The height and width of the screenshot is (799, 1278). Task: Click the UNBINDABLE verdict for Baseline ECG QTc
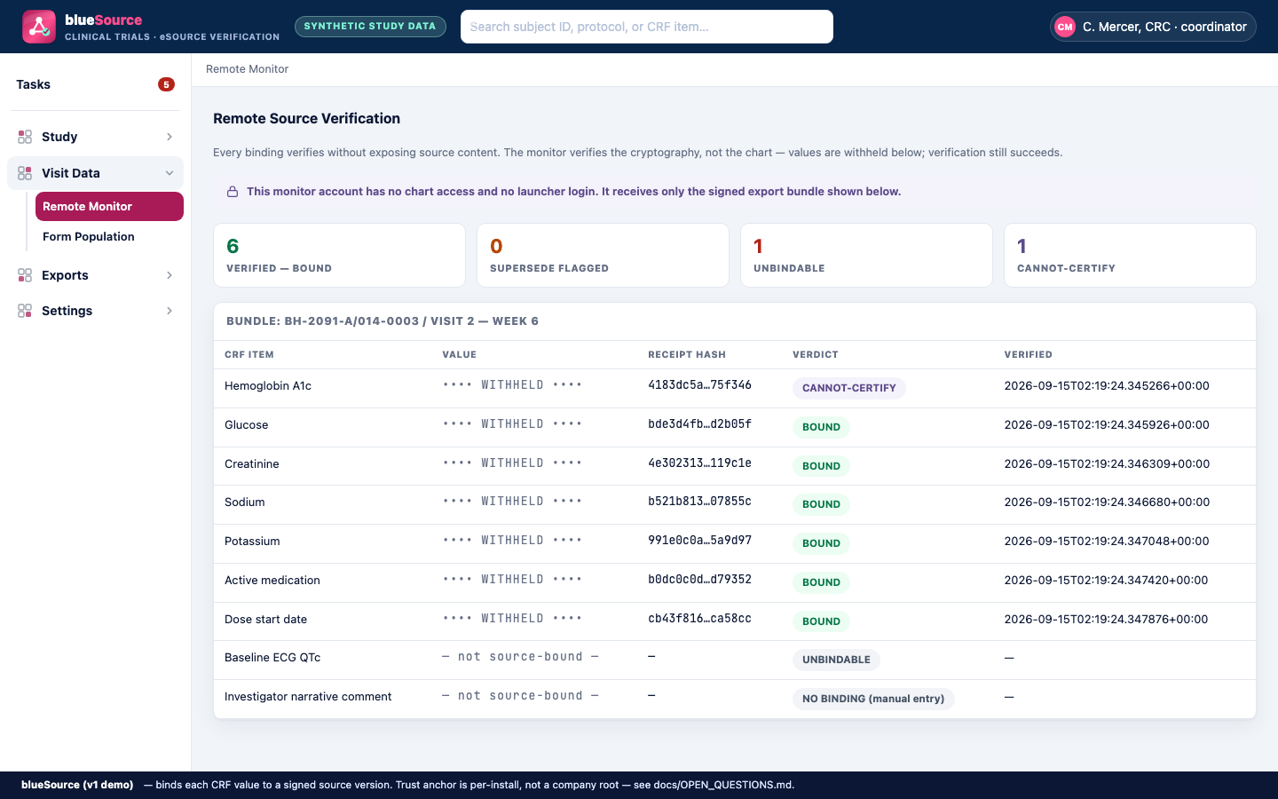pyautogui.click(x=836, y=660)
